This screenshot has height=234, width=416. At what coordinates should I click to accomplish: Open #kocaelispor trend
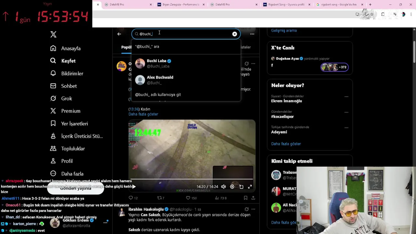point(282,117)
